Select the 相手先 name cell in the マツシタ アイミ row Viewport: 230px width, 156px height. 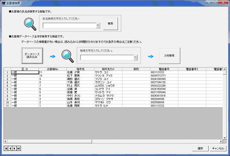point(81,76)
